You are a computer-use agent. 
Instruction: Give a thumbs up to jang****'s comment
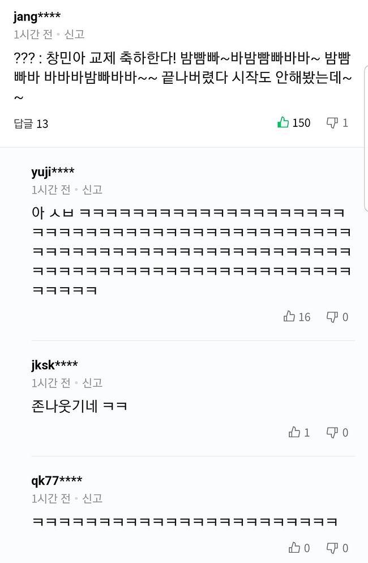(284, 122)
